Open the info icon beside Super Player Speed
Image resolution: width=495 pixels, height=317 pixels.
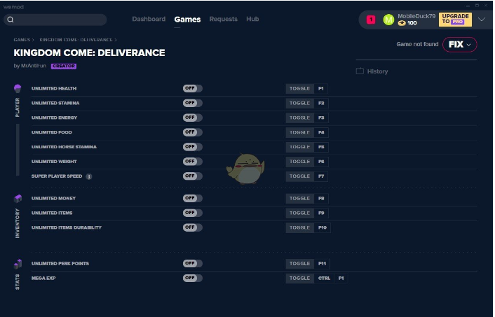[x=89, y=176]
